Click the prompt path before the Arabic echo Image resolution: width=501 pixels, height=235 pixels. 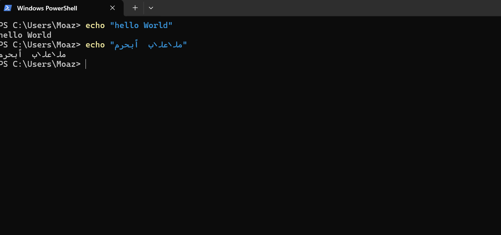[x=40, y=45]
